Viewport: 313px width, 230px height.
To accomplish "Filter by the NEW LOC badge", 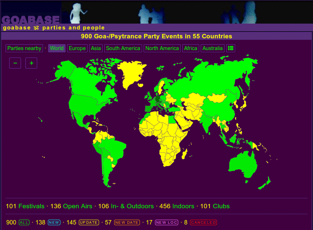I will point(166,222).
